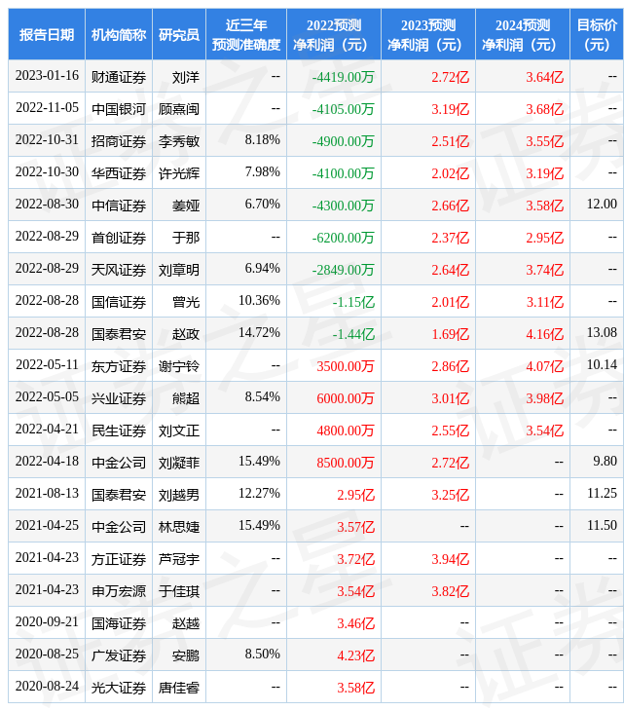Click analyst name 林思婕
The image size is (624, 711).
179,527
